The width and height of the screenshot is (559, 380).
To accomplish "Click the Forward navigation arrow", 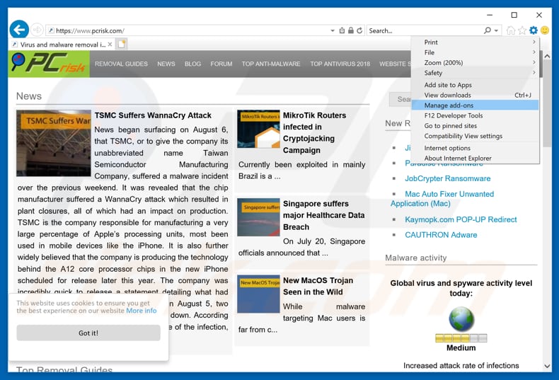I will pyautogui.click(x=37, y=30).
